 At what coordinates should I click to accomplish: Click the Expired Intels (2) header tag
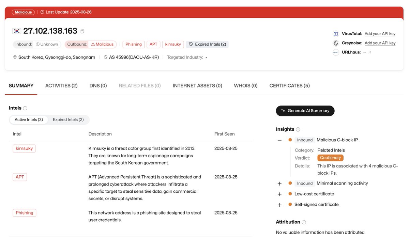click(207, 44)
